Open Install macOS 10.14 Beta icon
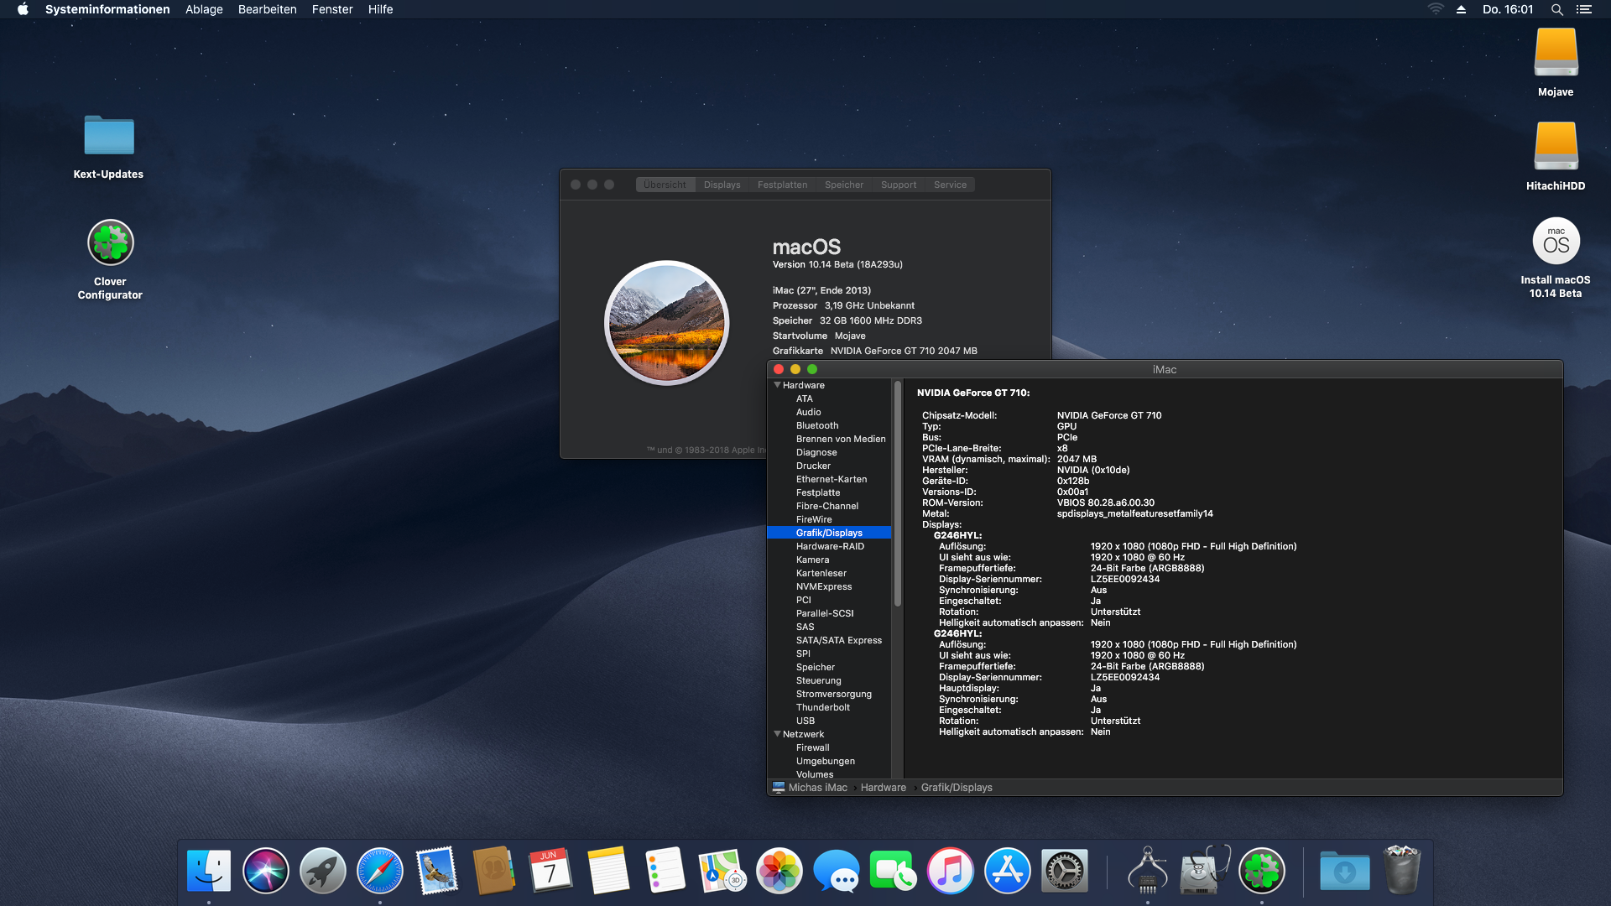 coord(1556,242)
